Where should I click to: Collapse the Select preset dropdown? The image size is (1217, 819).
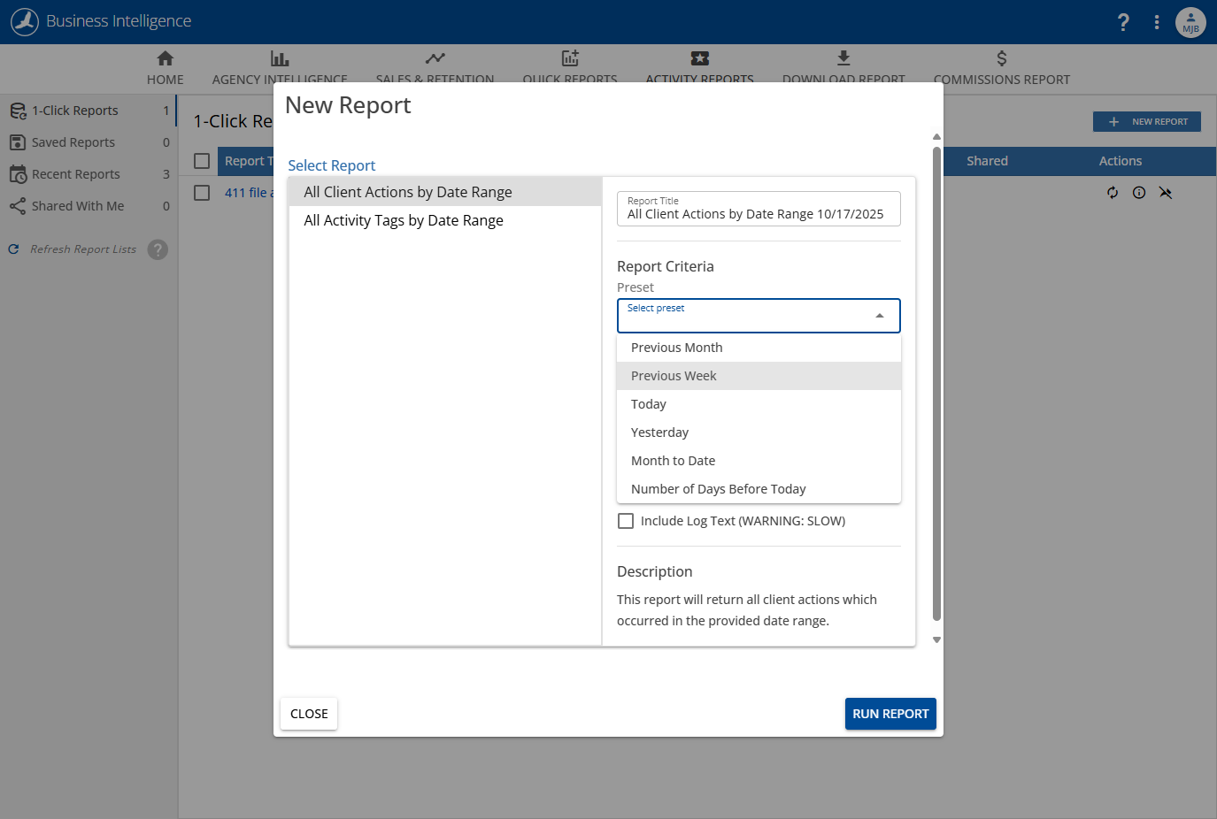(879, 316)
